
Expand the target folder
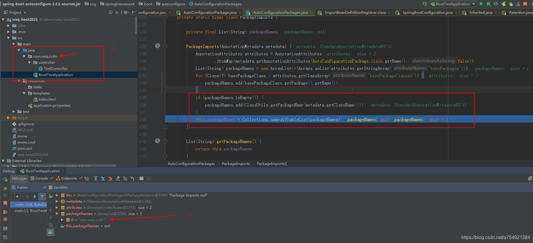[x=8, y=118]
